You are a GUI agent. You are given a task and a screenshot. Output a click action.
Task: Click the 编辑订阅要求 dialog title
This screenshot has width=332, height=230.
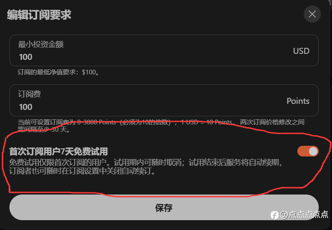(x=39, y=15)
